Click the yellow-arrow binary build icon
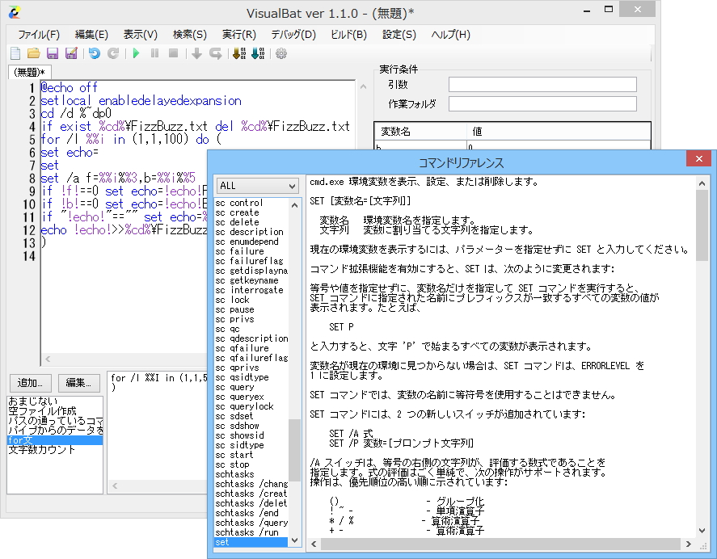 click(x=239, y=53)
